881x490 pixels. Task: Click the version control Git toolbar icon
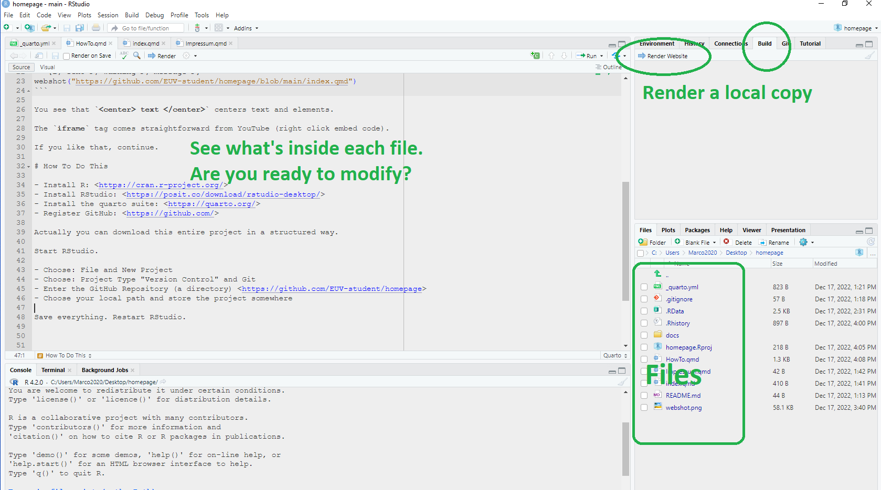pyautogui.click(x=197, y=28)
